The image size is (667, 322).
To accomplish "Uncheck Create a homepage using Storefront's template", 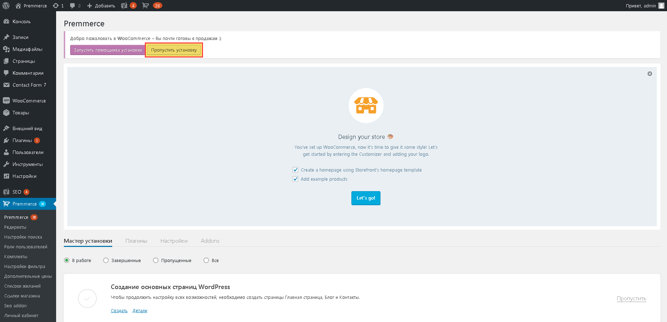I will tap(295, 170).
